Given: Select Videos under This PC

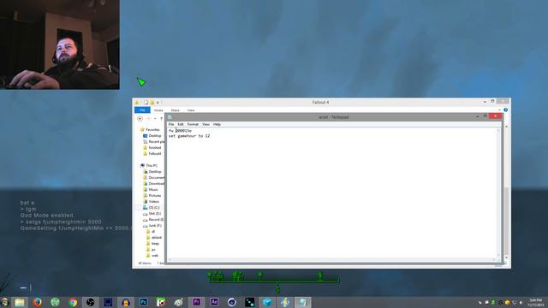Looking at the screenshot, I should 152,202.
